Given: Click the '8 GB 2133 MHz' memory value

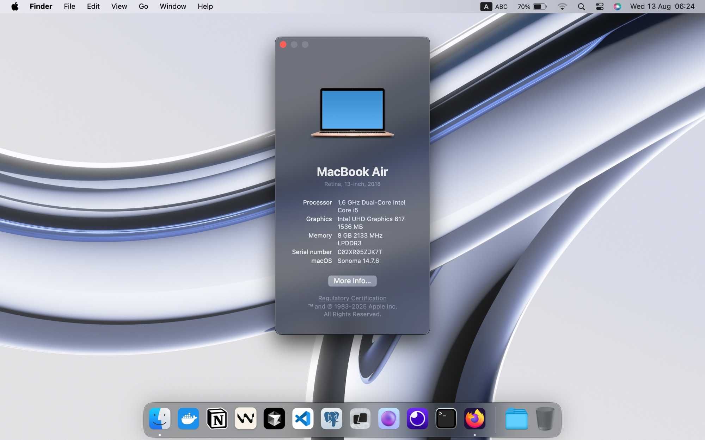Looking at the screenshot, I should [x=360, y=235].
